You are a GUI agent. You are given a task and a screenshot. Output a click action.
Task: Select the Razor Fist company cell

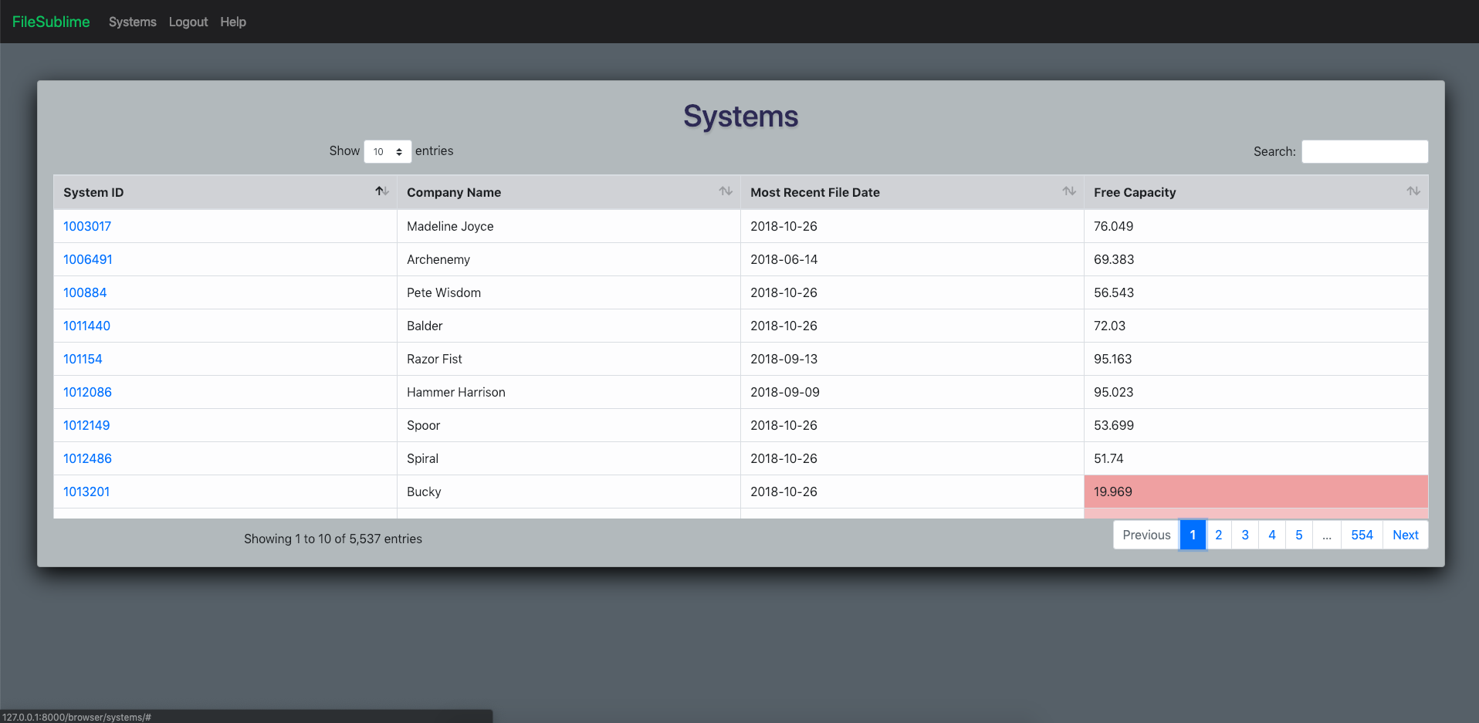point(569,359)
